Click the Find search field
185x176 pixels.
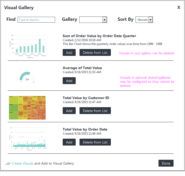(36, 20)
